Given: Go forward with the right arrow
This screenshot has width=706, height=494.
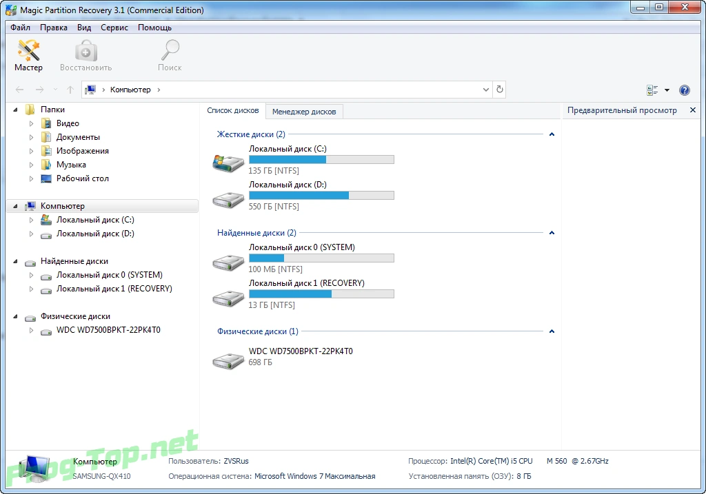Looking at the screenshot, I should 39,90.
